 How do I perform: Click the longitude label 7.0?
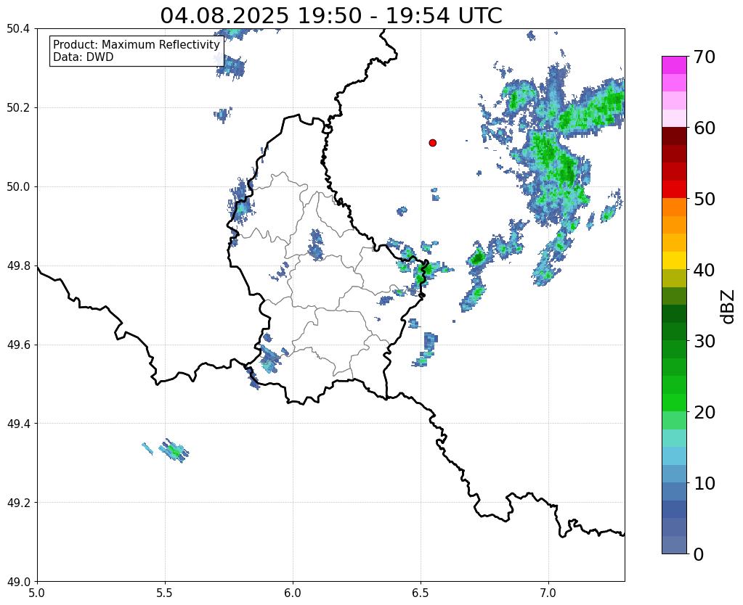tap(549, 593)
